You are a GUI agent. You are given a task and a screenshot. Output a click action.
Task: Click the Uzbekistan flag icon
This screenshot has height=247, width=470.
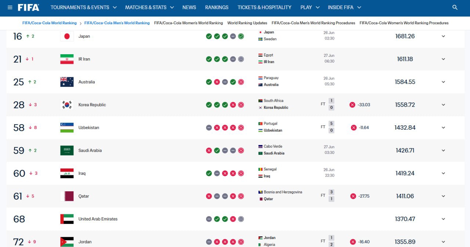tap(67, 128)
